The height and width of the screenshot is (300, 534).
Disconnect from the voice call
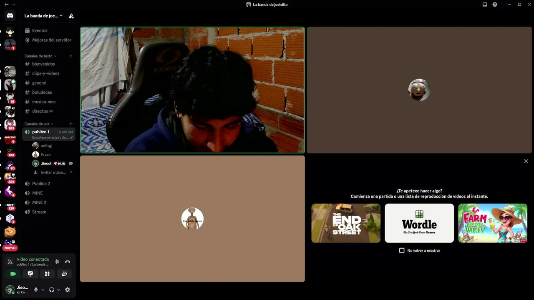[68, 262]
